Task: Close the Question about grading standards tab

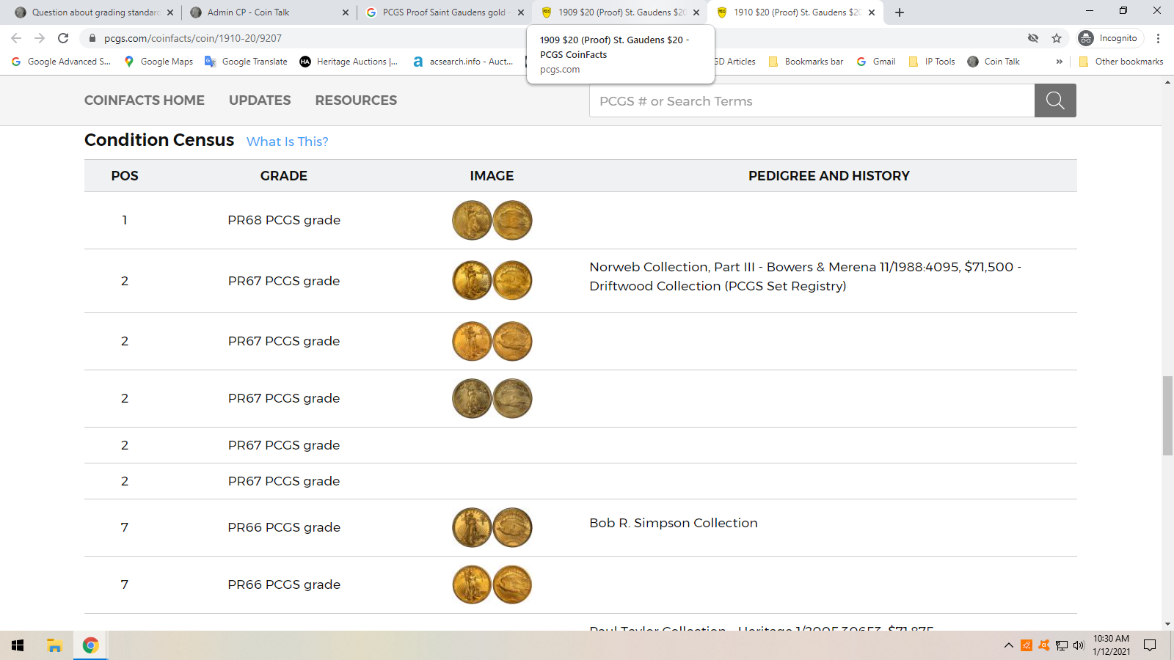Action: click(x=170, y=12)
